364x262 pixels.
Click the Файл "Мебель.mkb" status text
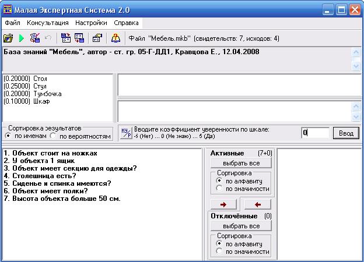click(204, 38)
